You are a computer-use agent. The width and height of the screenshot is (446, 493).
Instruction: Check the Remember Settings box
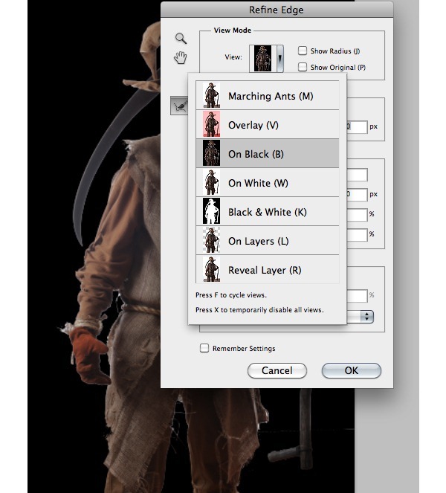(204, 348)
